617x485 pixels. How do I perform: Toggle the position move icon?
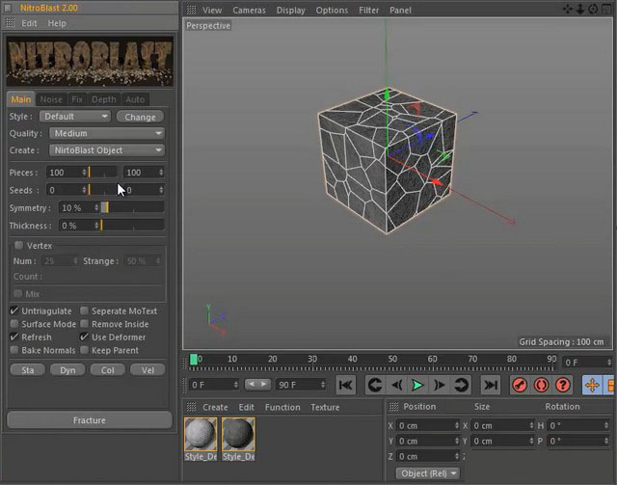click(592, 385)
